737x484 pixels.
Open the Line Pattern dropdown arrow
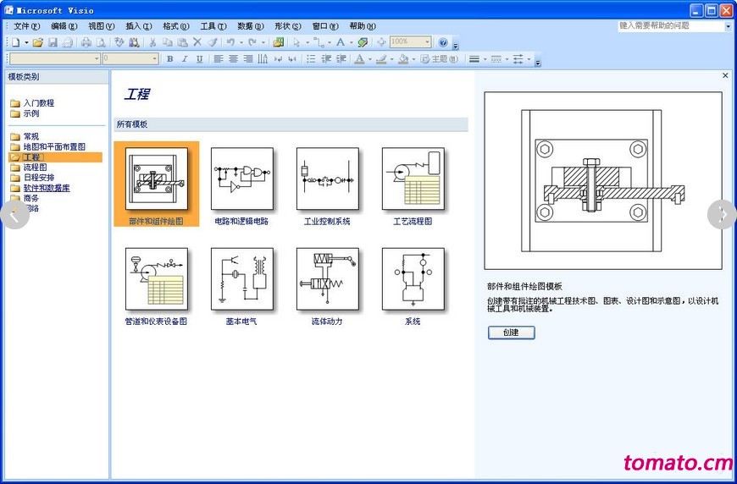[507, 59]
